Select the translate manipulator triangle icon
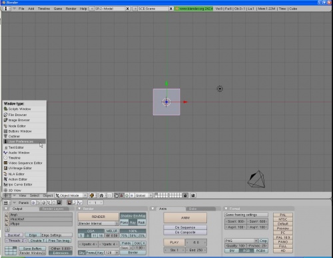 121,195
